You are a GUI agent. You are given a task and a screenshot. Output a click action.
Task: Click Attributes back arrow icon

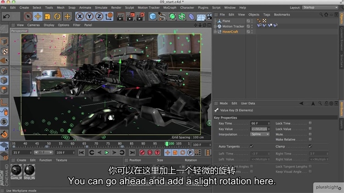click(301, 103)
